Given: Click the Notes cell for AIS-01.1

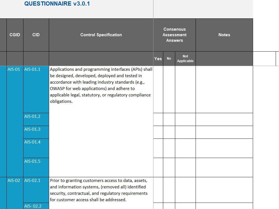Looking at the screenshot, I should tap(224, 89).
